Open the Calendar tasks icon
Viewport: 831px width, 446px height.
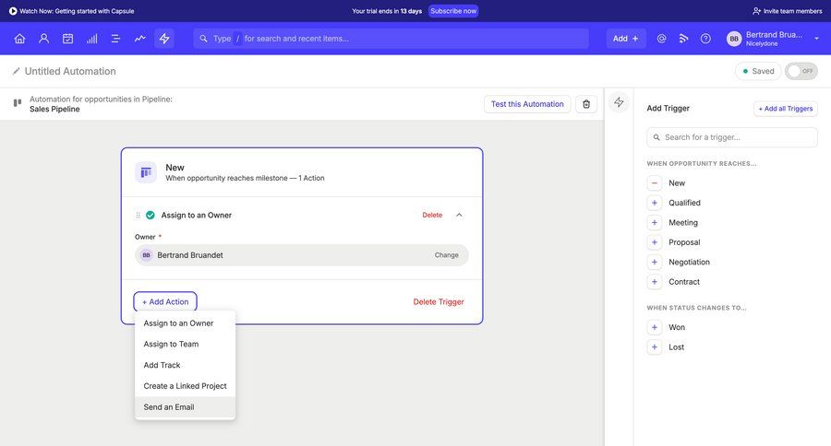[67, 39]
